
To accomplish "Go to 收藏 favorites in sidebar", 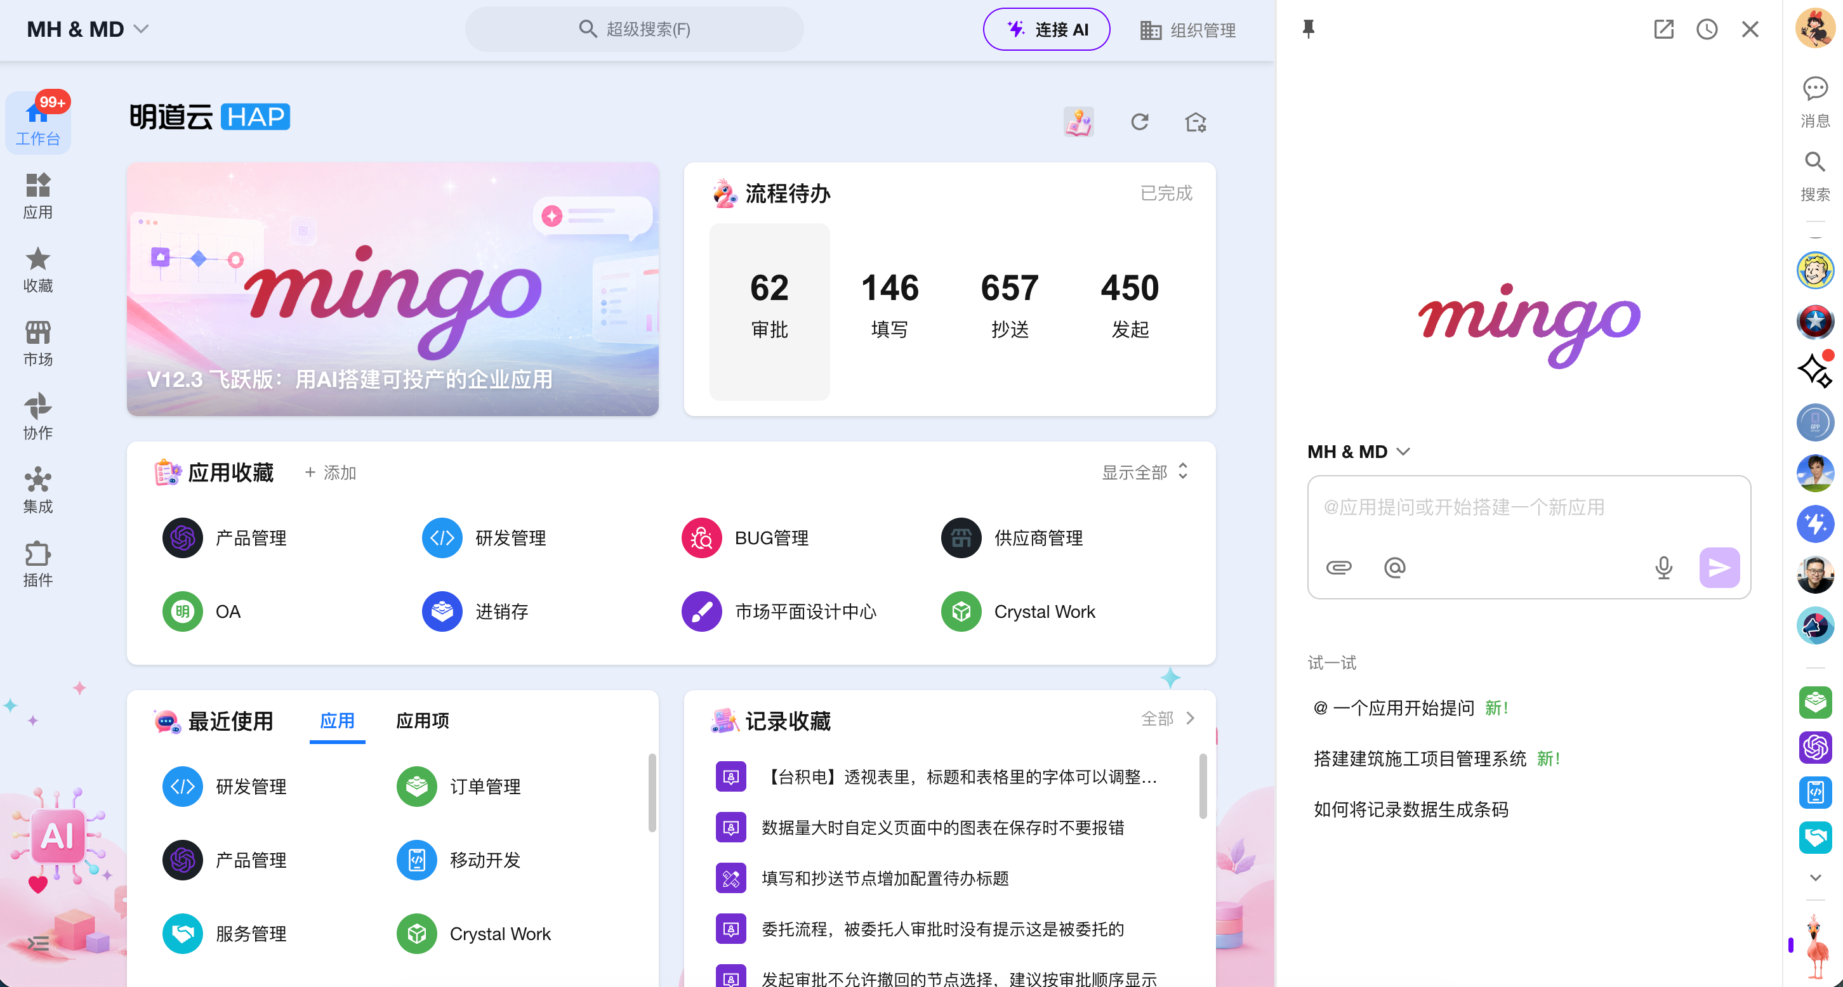I will (38, 270).
